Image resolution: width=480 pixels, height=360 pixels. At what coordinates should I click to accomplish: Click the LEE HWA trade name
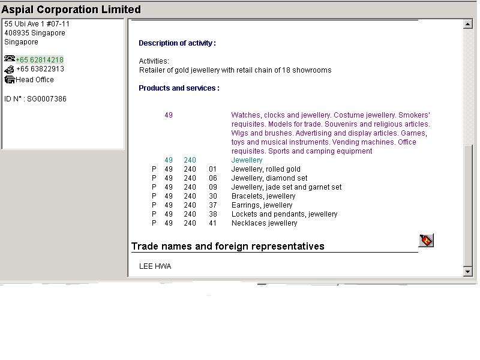tap(155, 266)
